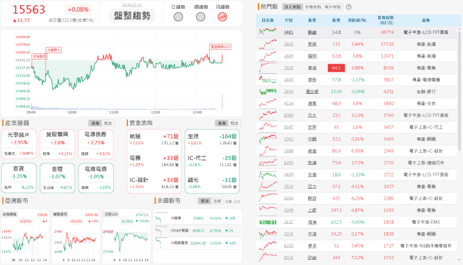Open stock code 1605 link
The image size is (463, 265).
(x=289, y=80)
